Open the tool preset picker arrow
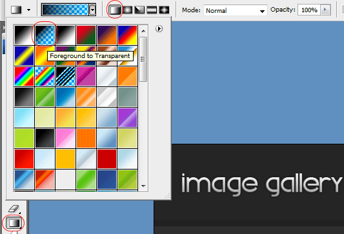The height and width of the screenshot is (234, 344). tap(28, 10)
